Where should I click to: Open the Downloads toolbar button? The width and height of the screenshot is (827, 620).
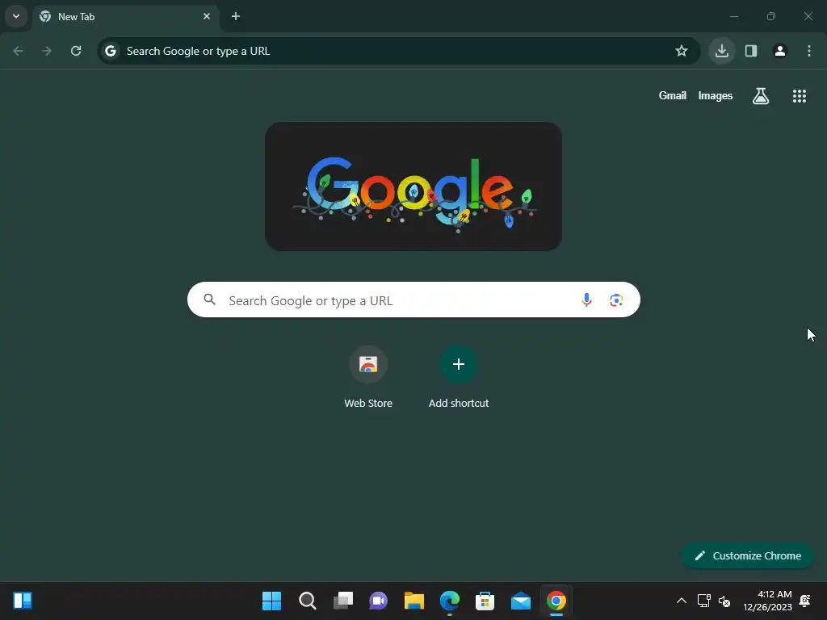point(722,51)
